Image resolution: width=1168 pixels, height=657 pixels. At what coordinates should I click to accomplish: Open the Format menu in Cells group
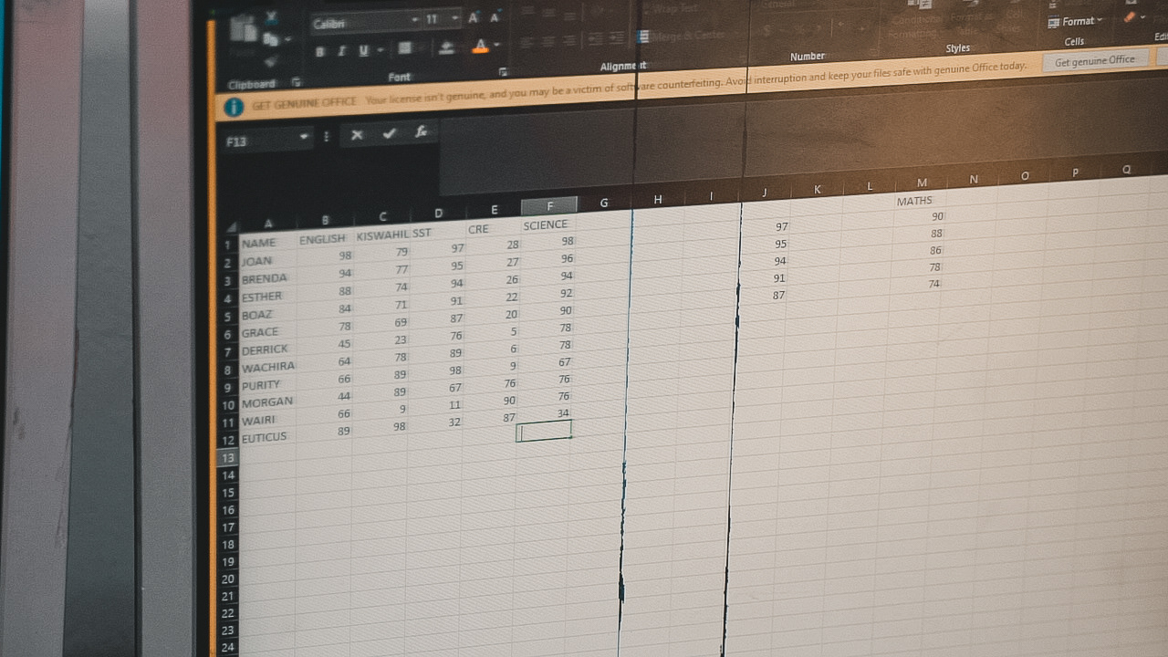click(1075, 21)
